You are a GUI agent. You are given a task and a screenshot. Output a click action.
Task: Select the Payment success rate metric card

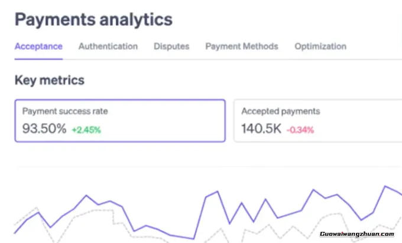120,121
